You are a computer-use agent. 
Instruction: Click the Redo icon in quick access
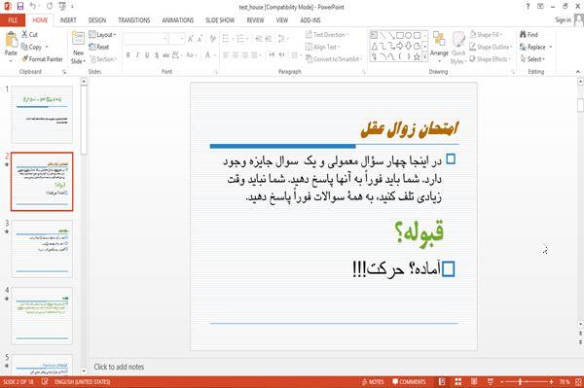click(x=50, y=7)
